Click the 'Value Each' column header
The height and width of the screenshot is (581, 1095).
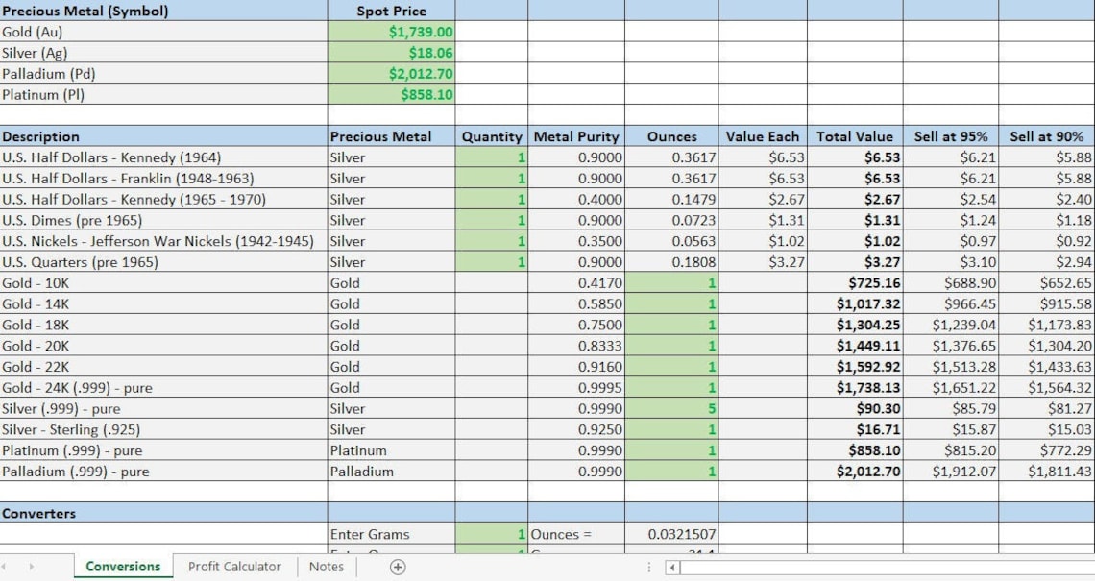pyautogui.click(x=763, y=136)
